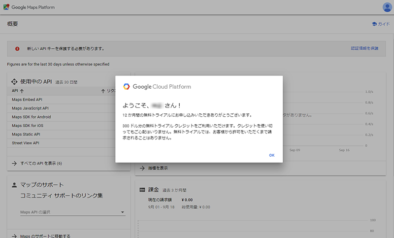Click the graduation cap guide icon
The height and width of the screenshot is (238, 394).
tap(374, 24)
